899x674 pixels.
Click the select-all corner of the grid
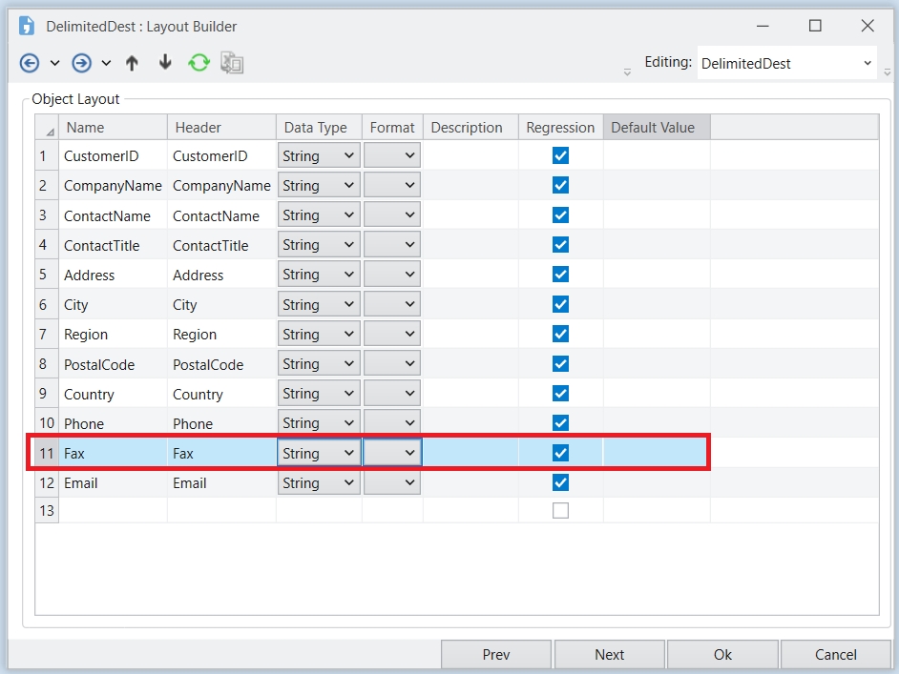pos(48,128)
